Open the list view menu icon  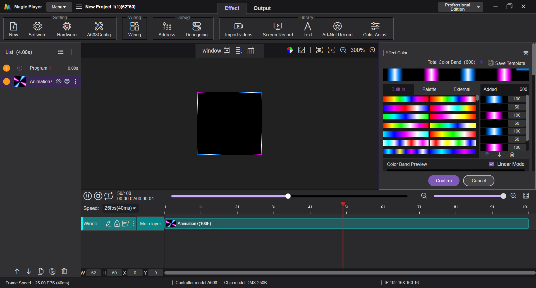pos(61,52)
